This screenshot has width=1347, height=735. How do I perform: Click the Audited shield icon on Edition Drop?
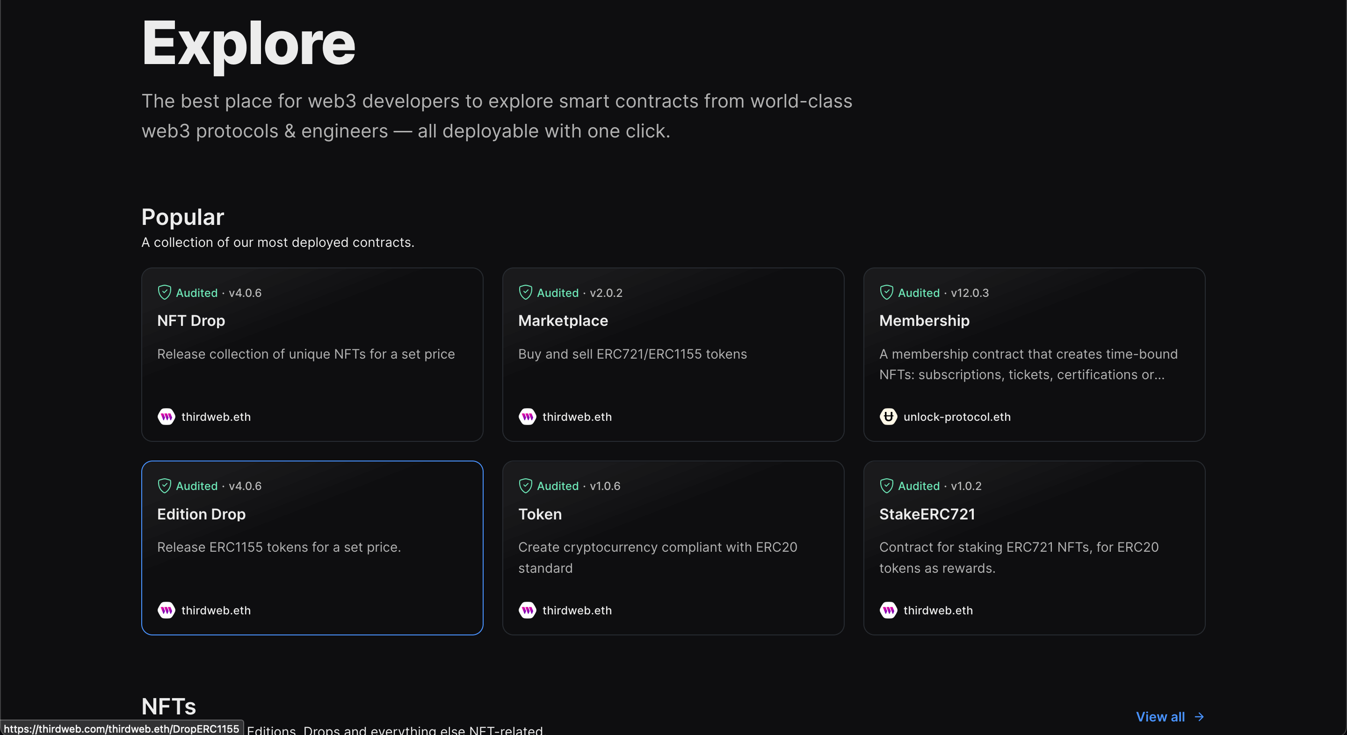coord(164,485)
